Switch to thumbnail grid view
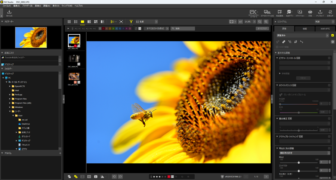336x180 pixels. click(x=69, y=22)
